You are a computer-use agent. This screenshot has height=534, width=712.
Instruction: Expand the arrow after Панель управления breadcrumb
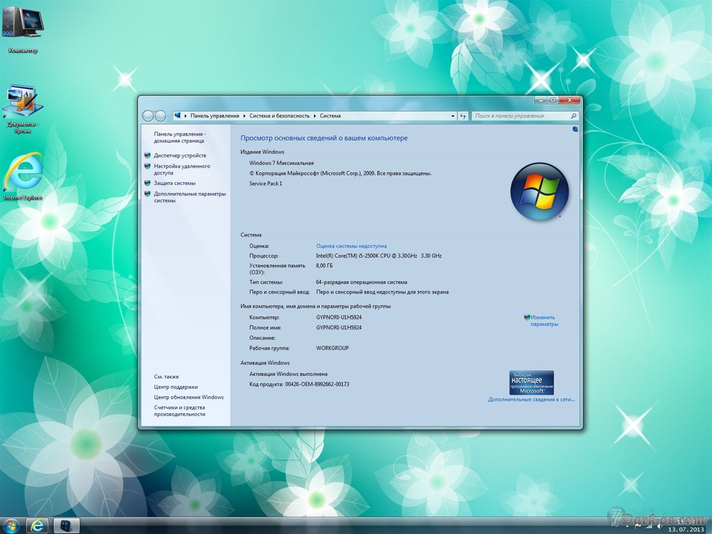pyautogui.click(x=244, y=116)
